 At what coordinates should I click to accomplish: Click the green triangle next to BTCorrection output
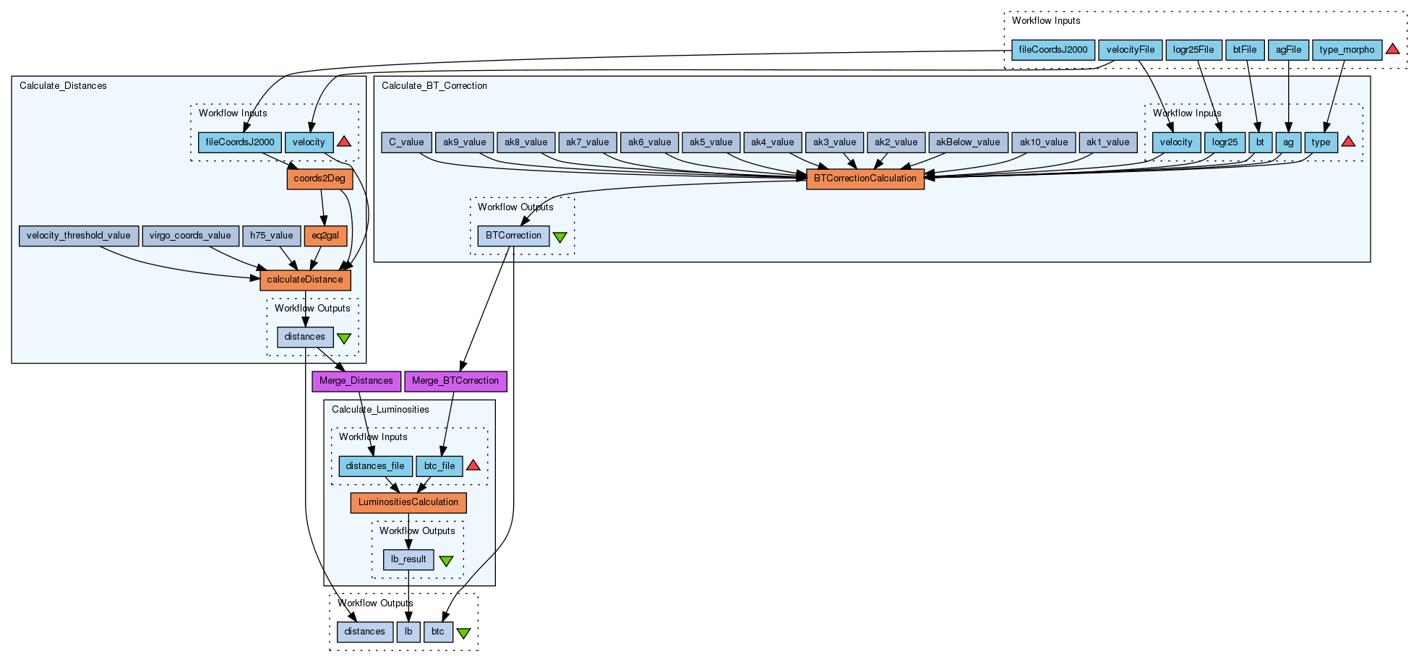(560, 236)
